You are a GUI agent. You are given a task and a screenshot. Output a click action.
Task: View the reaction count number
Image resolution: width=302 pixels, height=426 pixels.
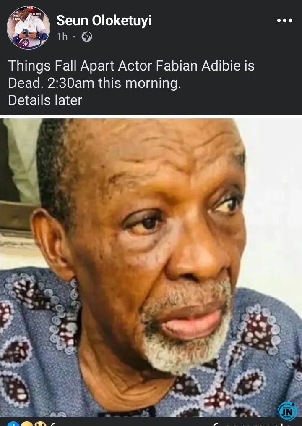tap(53, 424)
